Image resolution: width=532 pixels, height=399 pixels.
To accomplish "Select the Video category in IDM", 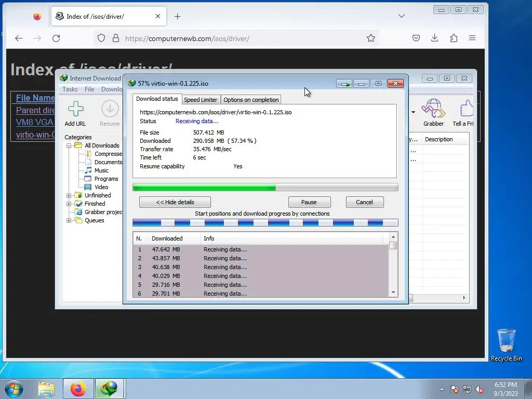I will [x=101, y=187].
